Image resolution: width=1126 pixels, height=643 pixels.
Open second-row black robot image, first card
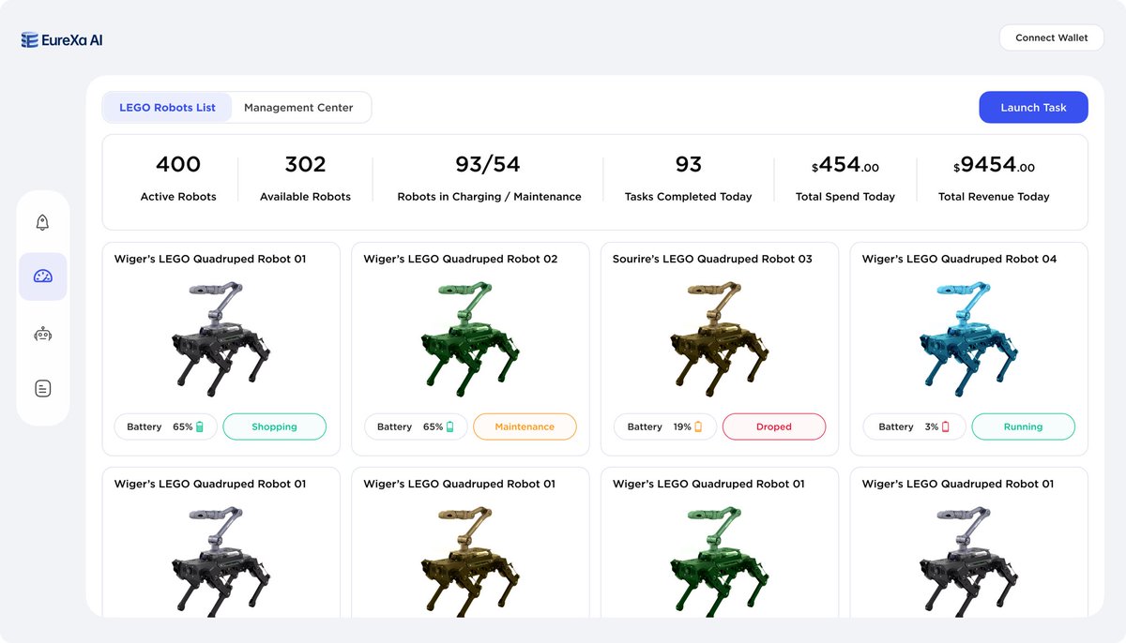[221, 561]
